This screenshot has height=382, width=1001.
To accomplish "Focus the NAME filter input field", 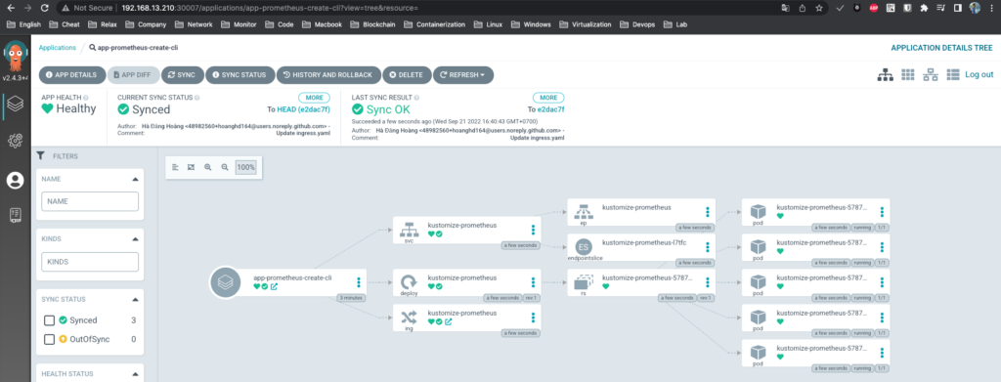I will tap(90, 201).
